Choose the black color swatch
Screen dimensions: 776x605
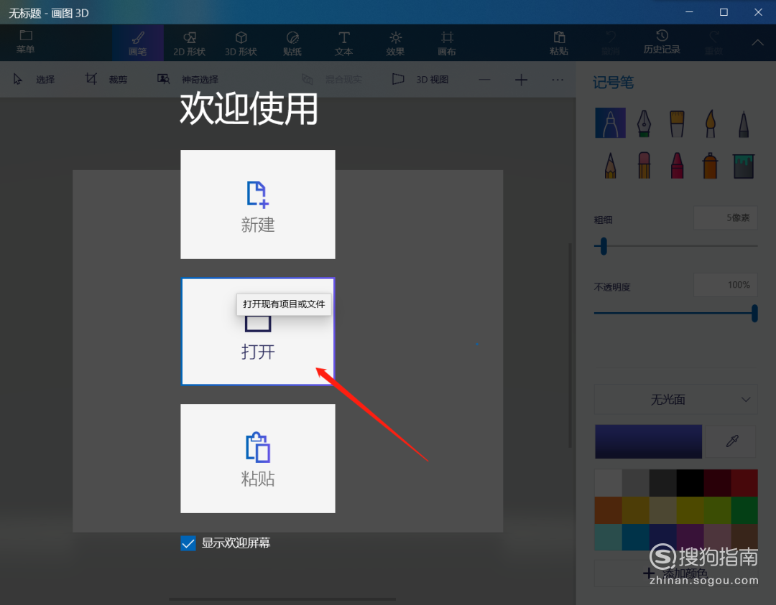pos(690,483)
